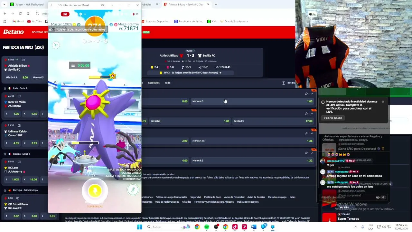The image size is (412, 232).
Task: Collapse the Sin Goles market section
Action: pos(312,113)
